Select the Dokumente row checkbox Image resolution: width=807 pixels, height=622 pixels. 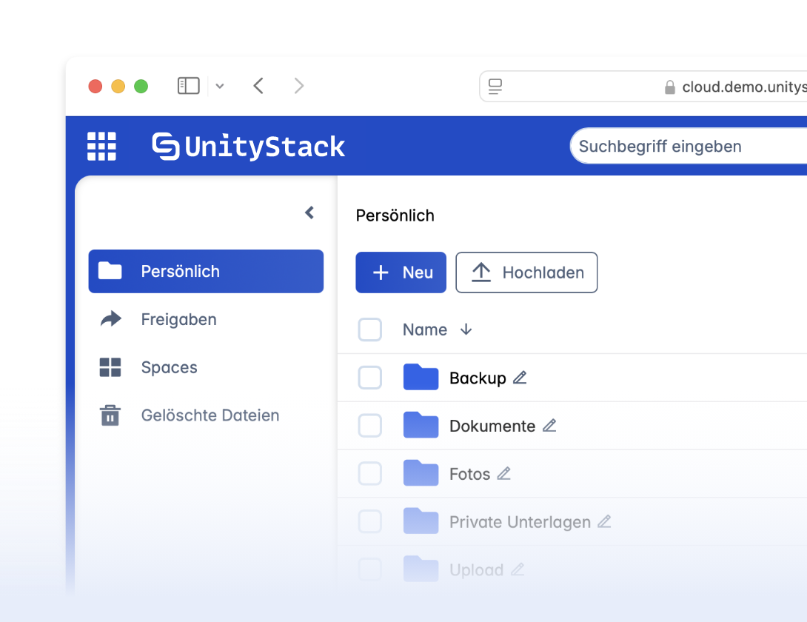[x=370, y=426]
